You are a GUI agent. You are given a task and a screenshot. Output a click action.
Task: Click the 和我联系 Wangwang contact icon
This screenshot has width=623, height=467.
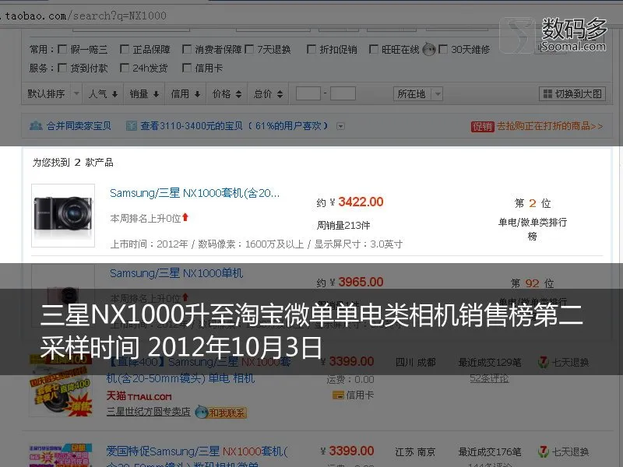(221, 413)
